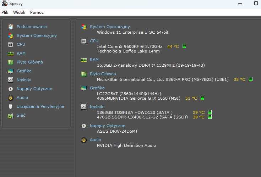This screenshot has width=261, height=177.
Task: Click the Audio speaker icon in sidebar
Action: click(x=11, y=98)
